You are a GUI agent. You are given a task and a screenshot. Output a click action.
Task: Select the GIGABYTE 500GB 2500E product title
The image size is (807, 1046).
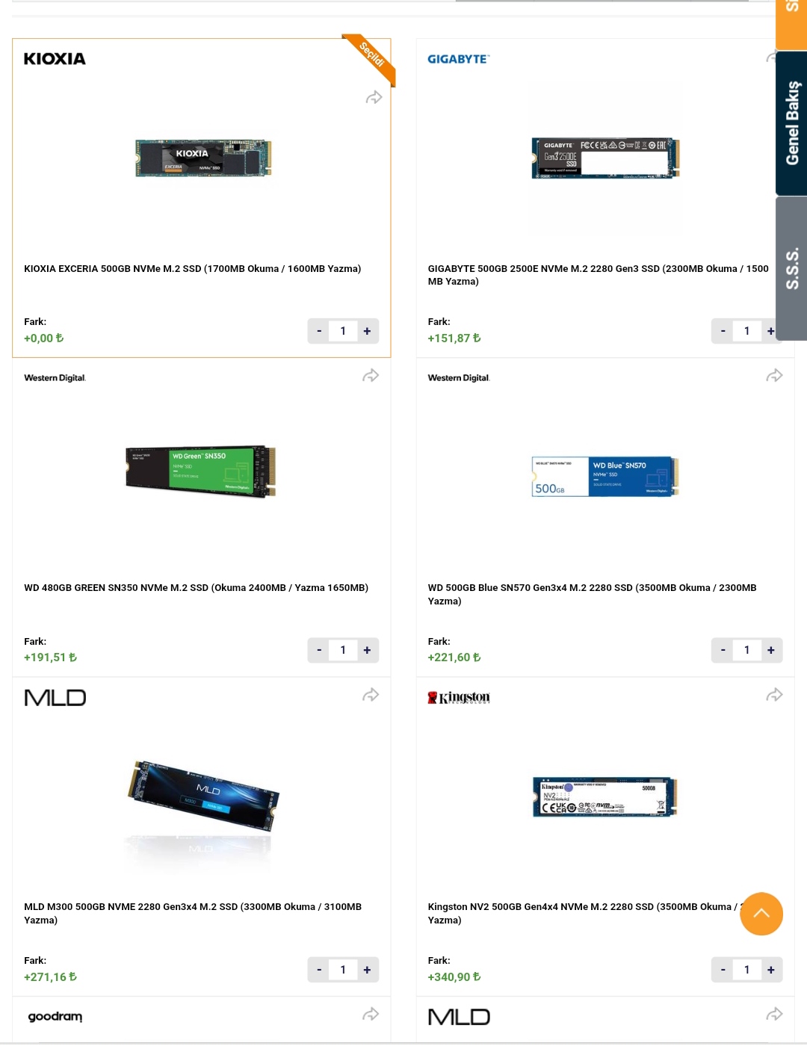tap(598, 275)
